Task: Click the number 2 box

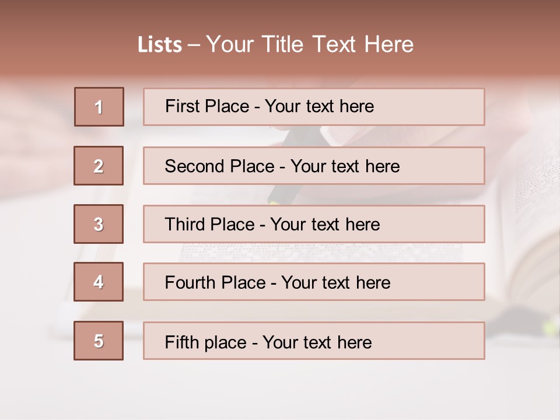Action: 99,166
